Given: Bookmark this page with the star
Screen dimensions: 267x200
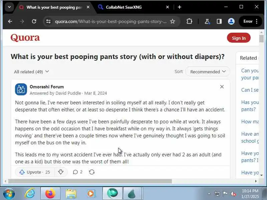Looking at the screenshot, I should pos(173,21).
